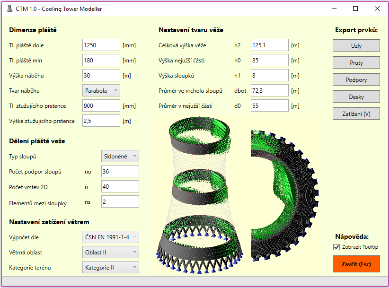Expand the Kategorie terénu dropdown
Viewport: 390px width, 288px height.
(111, 267)
